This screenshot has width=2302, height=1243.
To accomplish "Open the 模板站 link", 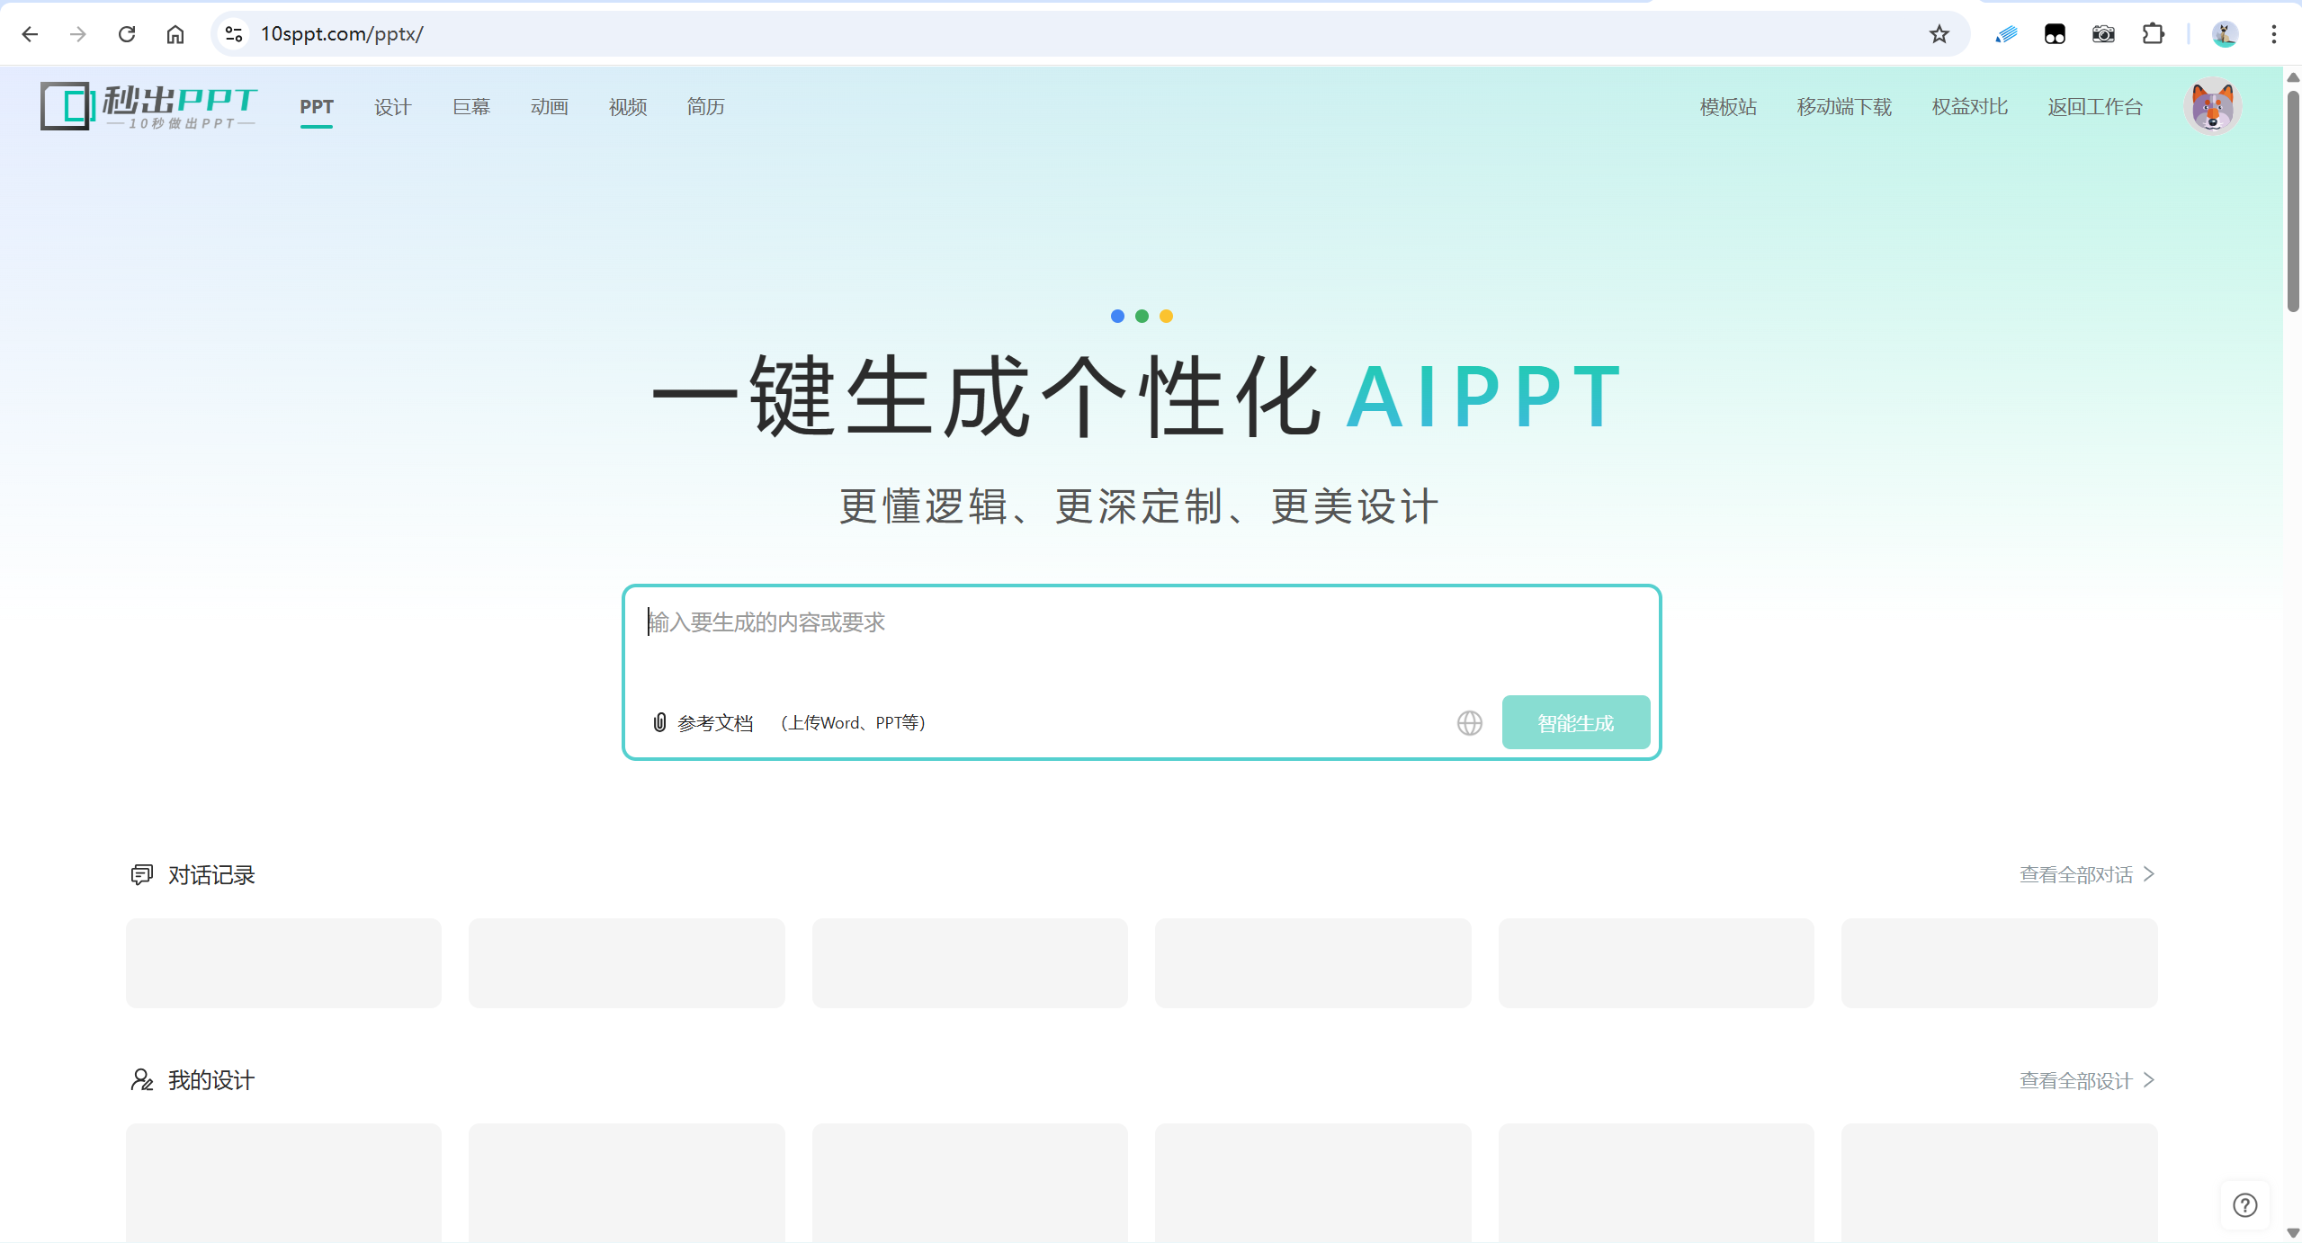I will (1727, 107).
